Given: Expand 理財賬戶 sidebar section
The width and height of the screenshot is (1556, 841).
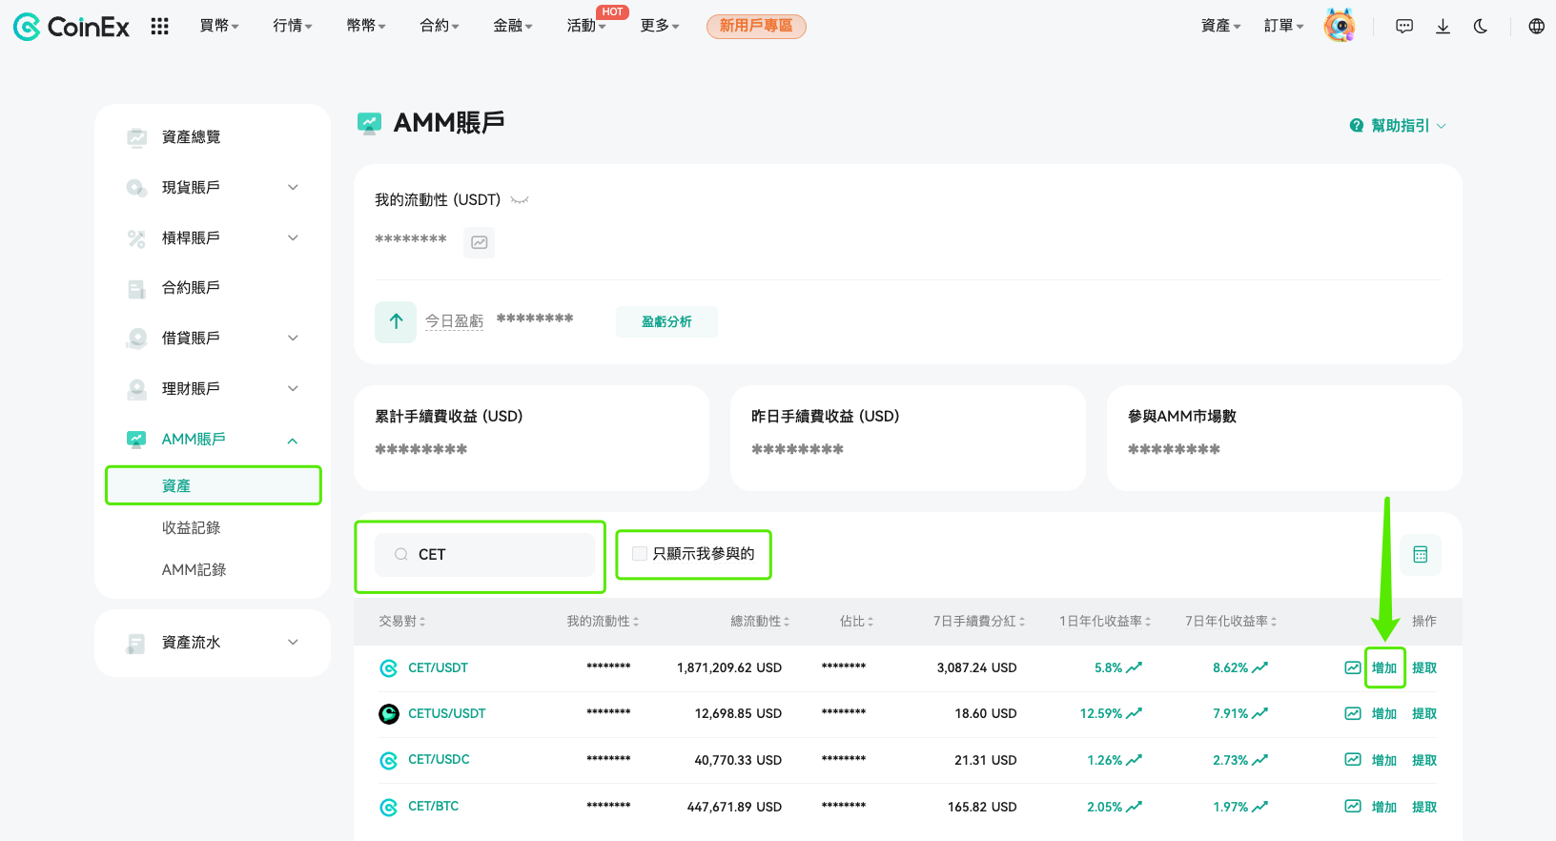Looking at the screenshot, I should point(293,389).
